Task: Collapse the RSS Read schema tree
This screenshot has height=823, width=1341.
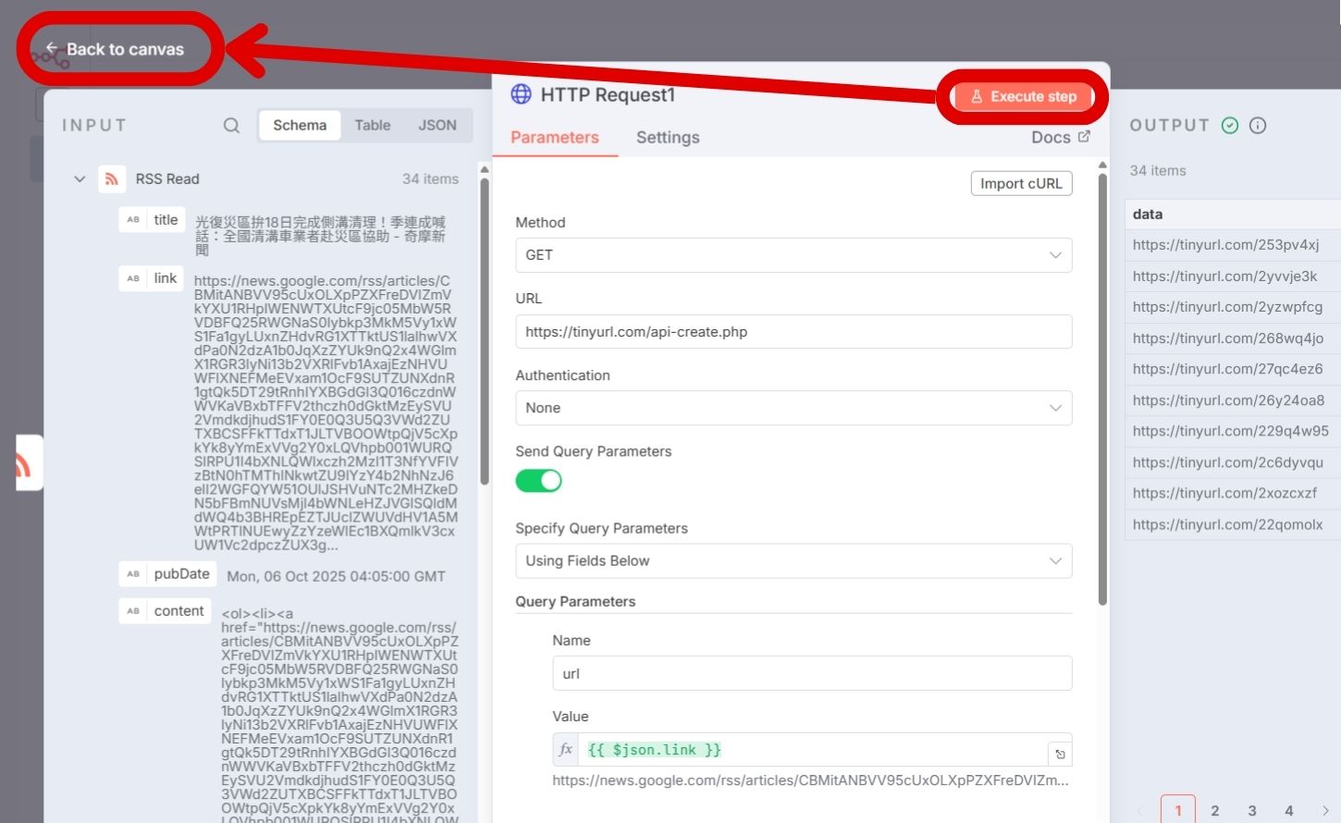Action: click(x=80, y=179)
